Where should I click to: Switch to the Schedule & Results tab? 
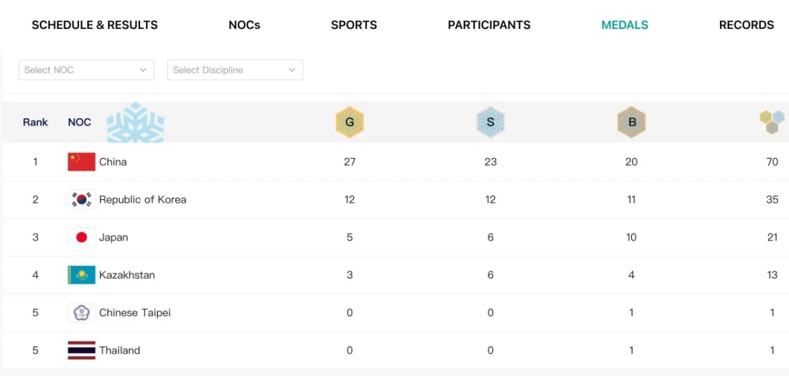tap(95, 26)
